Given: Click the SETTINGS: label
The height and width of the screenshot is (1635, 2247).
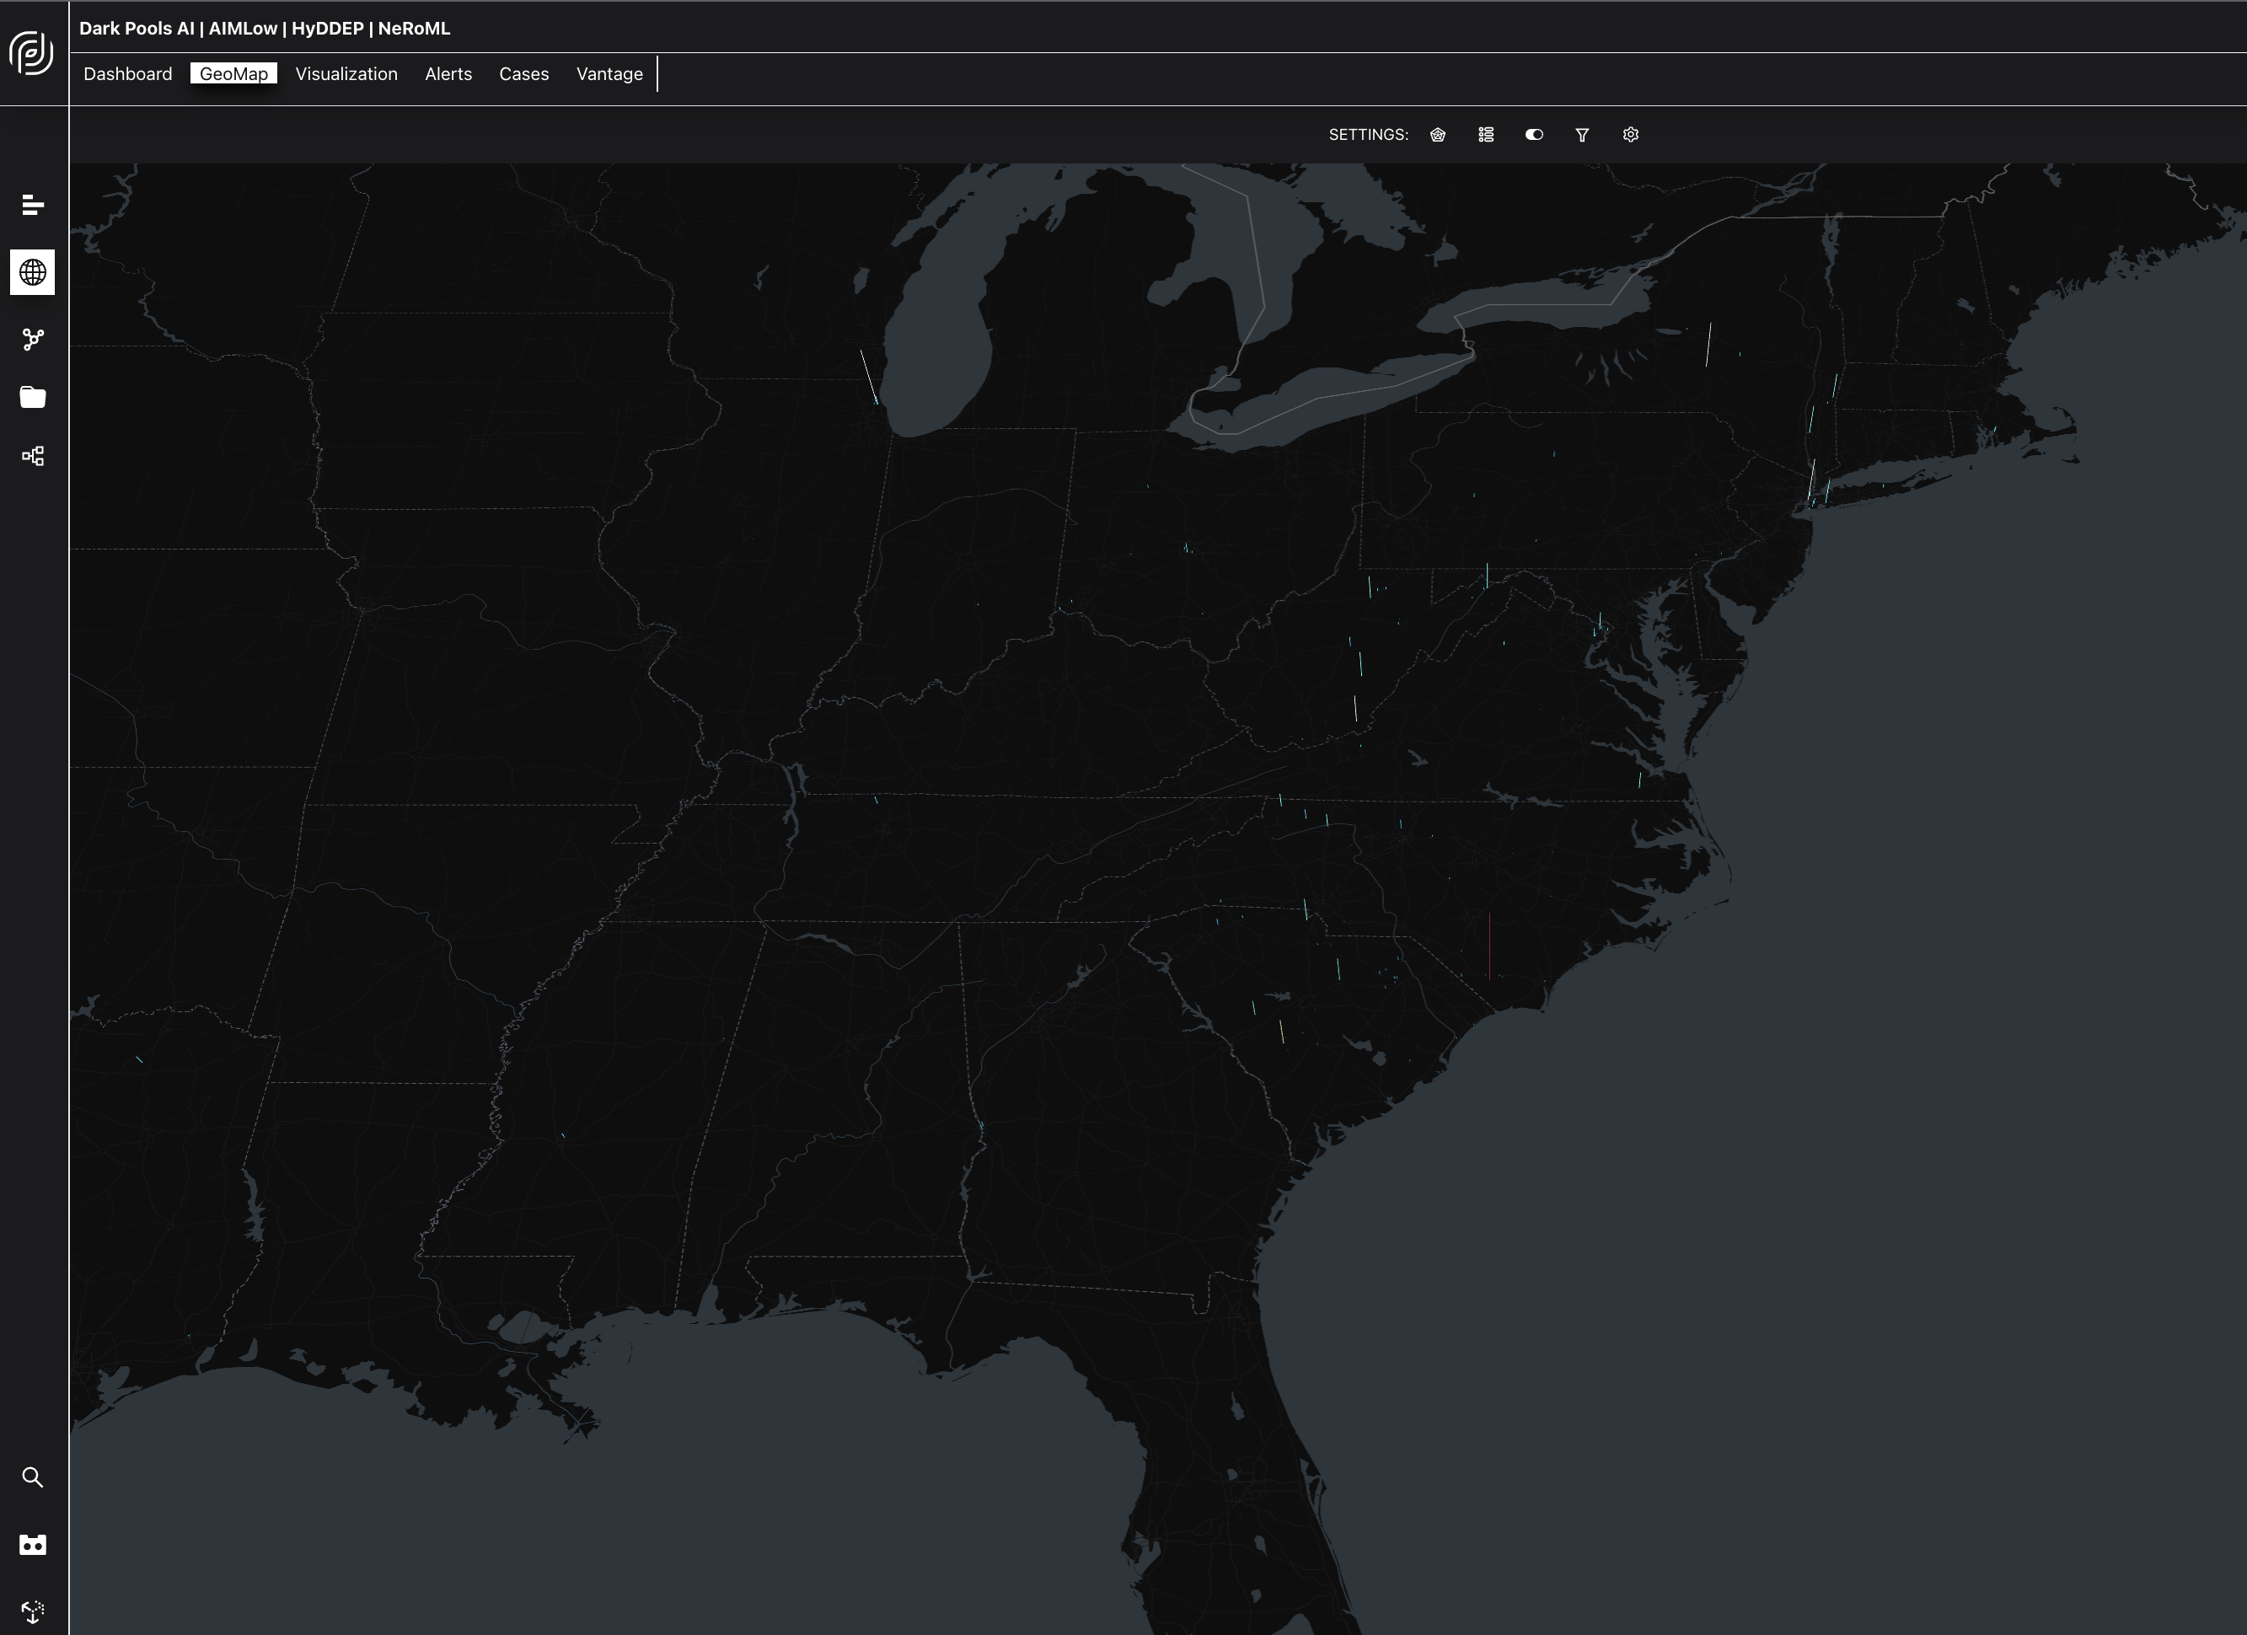Looking at the screenshot, I should tap(1368, 135).
